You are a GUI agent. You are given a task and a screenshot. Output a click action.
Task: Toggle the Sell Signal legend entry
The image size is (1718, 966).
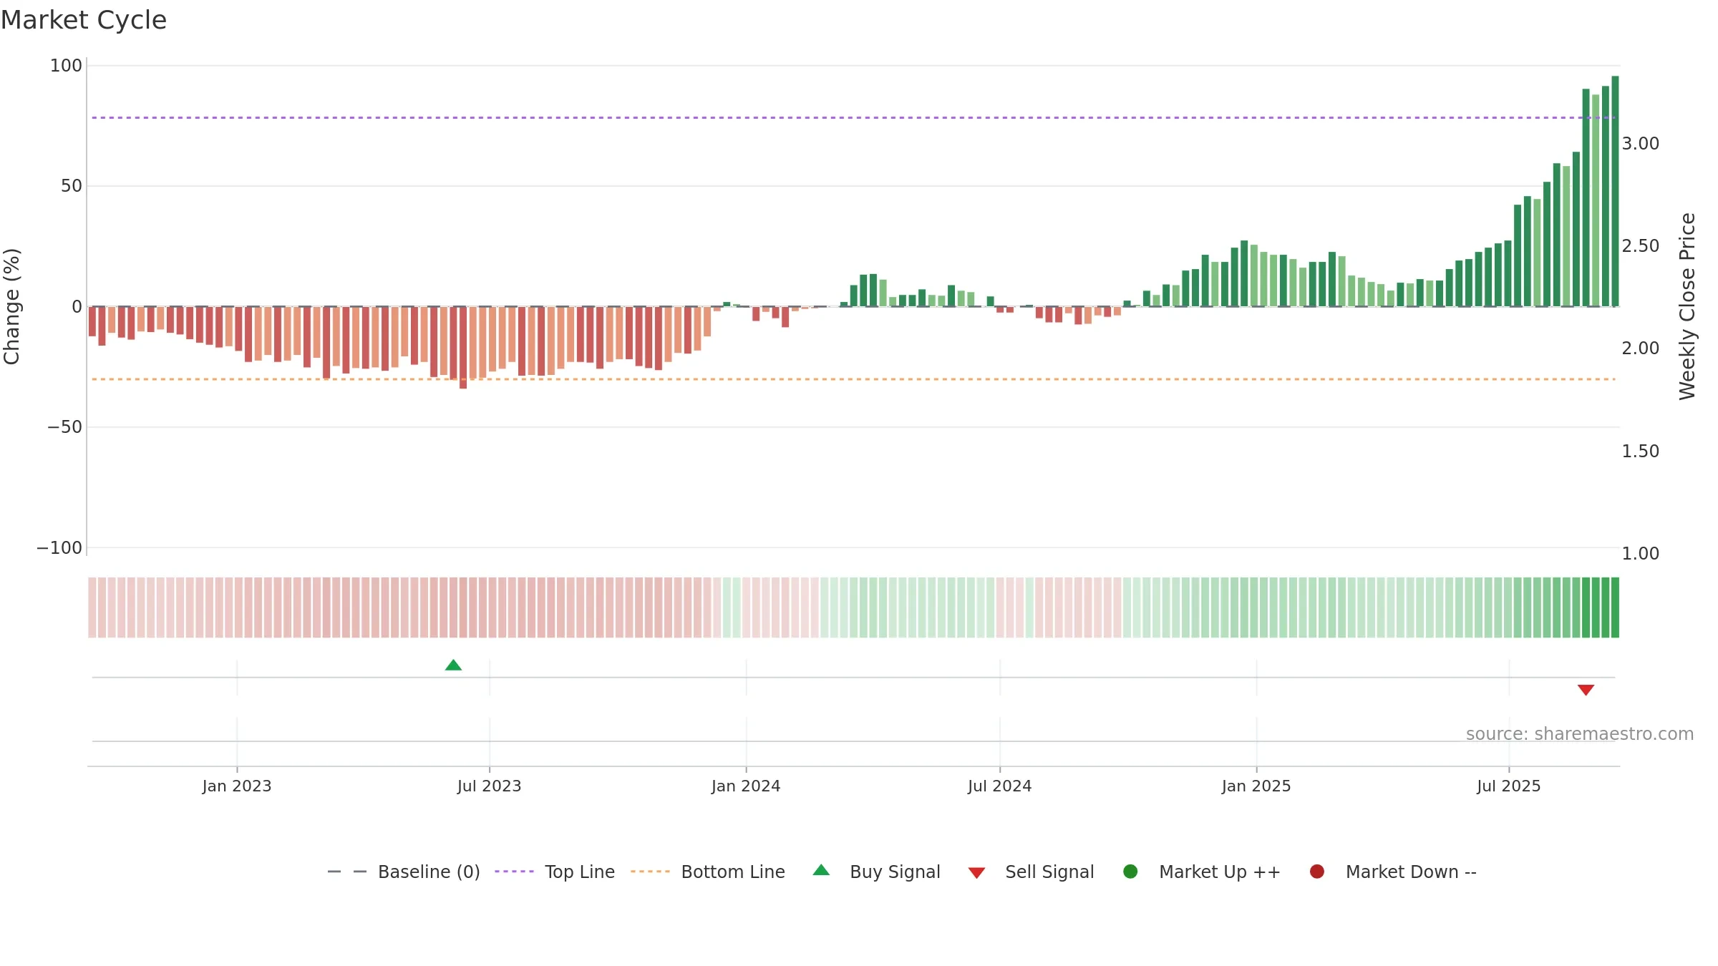point(1032,872)
